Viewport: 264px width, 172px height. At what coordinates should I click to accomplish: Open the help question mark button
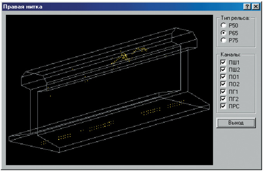click(247, 7)
